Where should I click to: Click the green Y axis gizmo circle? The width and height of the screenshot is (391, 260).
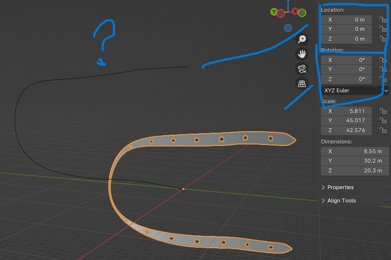[x=274, y=12]
